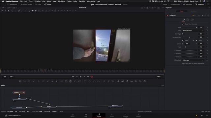Screen dimensions: 211x118
Task: Open the File menu
Action: tap(21, 1)
